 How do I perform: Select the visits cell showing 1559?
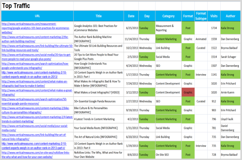[214, 39]
